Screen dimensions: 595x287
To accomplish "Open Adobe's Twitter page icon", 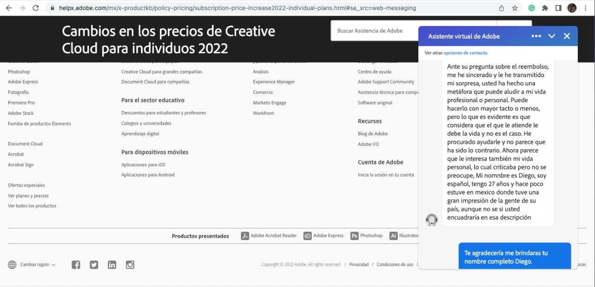I will [x=94, y=265].
